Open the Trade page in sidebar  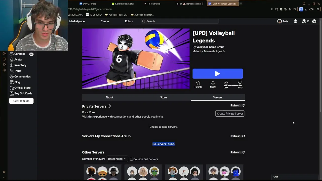(15, 71)
